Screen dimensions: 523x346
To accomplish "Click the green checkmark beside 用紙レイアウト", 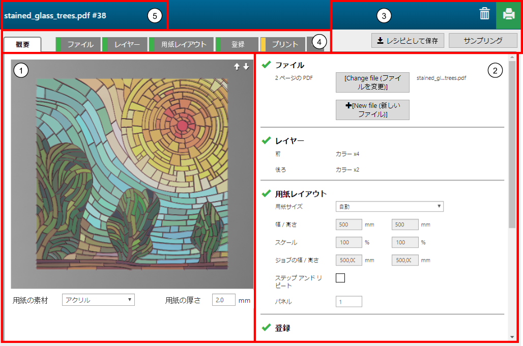I will [x=266, y=193].
